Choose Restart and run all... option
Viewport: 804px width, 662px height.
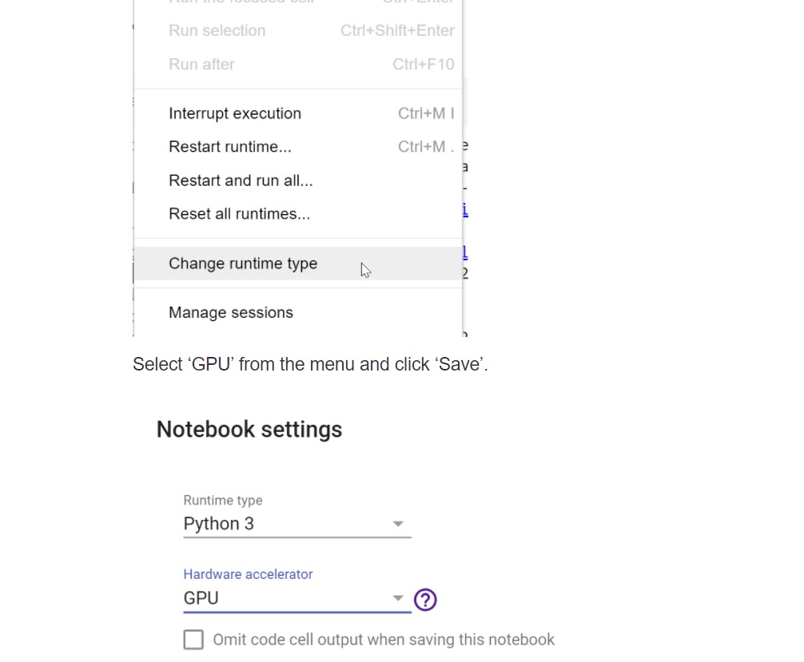(241, 180)
